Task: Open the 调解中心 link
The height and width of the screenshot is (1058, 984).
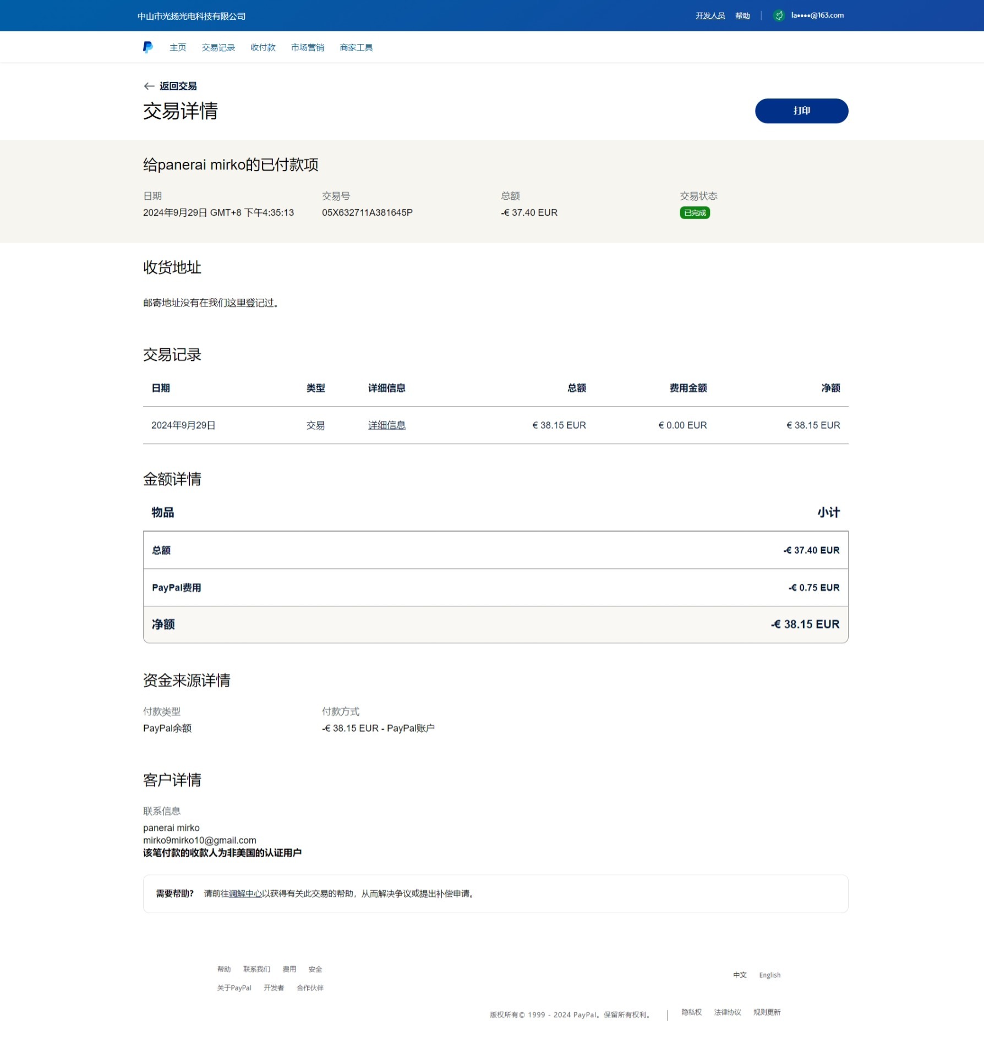Action: [x=245, y=894]
